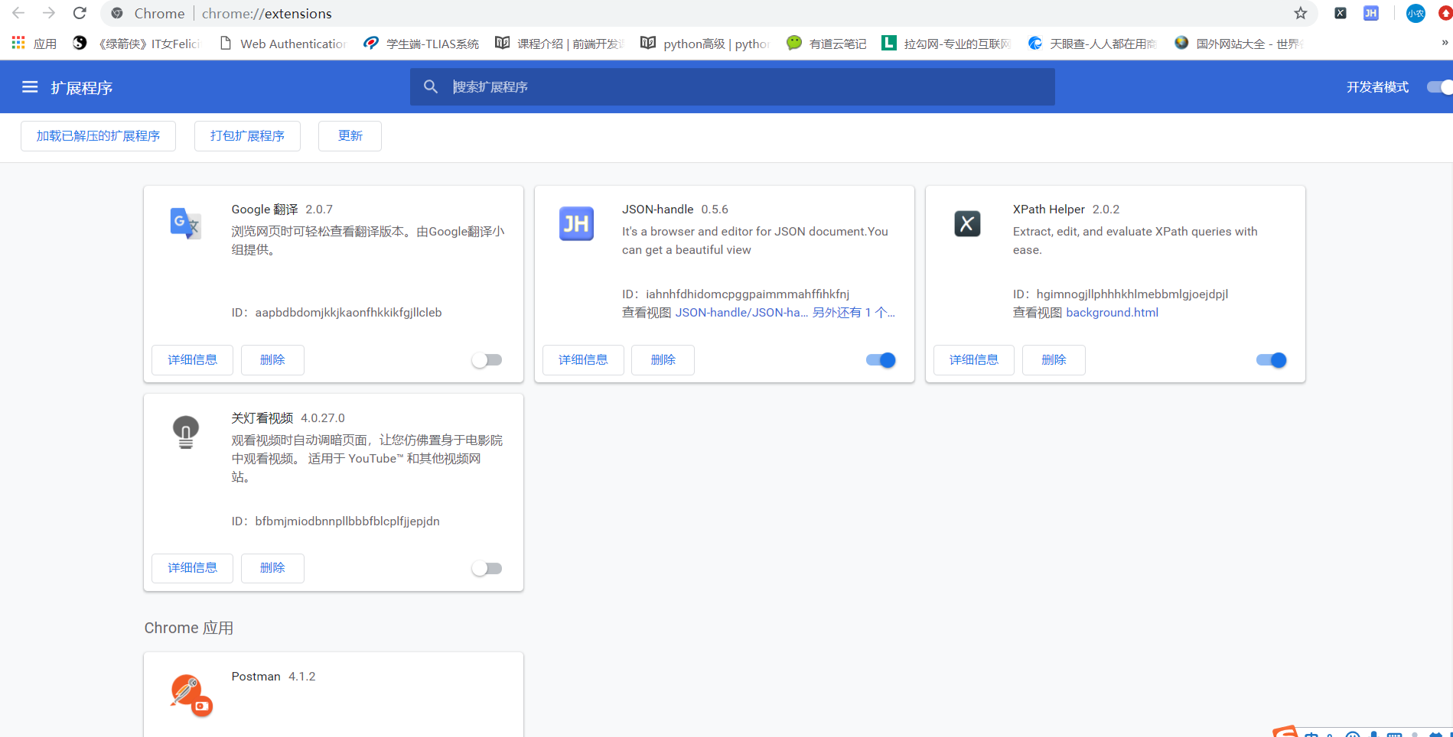Open the 学生端-TLIAS系统 bookmark
Screen dimensions: 1453x737
(x=422, y=44)
